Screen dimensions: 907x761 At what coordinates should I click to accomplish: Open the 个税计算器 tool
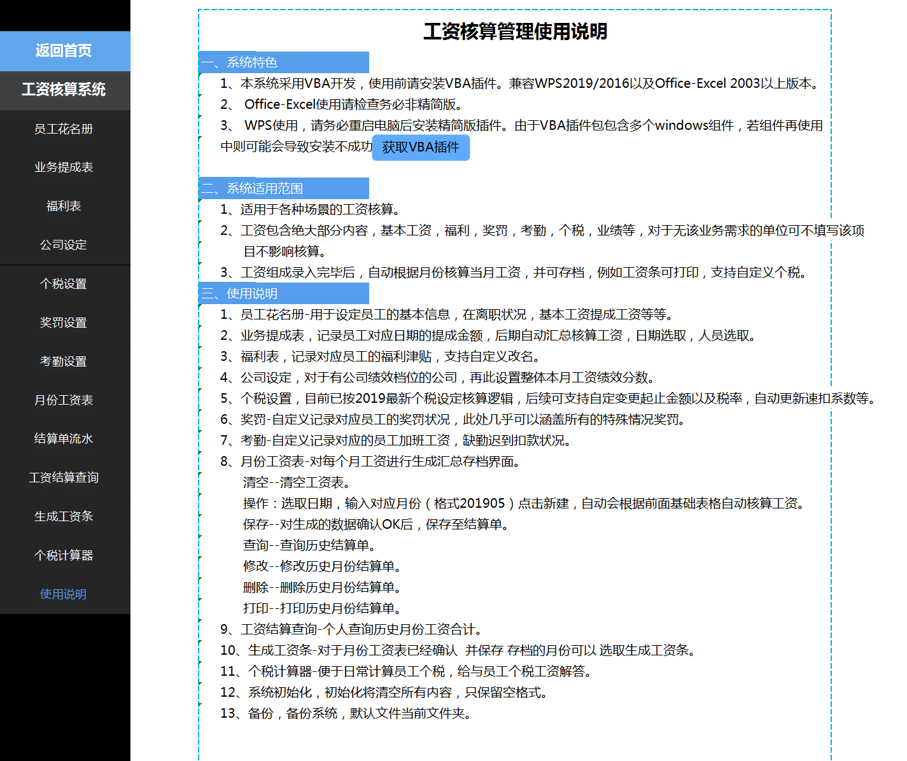[64, 555]
